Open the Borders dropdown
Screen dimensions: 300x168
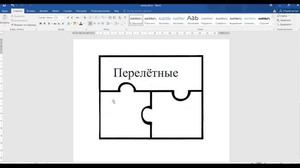(x=125, y=23)
